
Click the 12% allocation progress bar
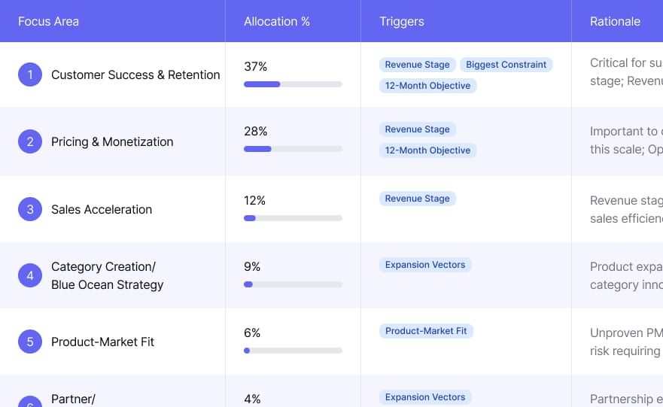293,218
